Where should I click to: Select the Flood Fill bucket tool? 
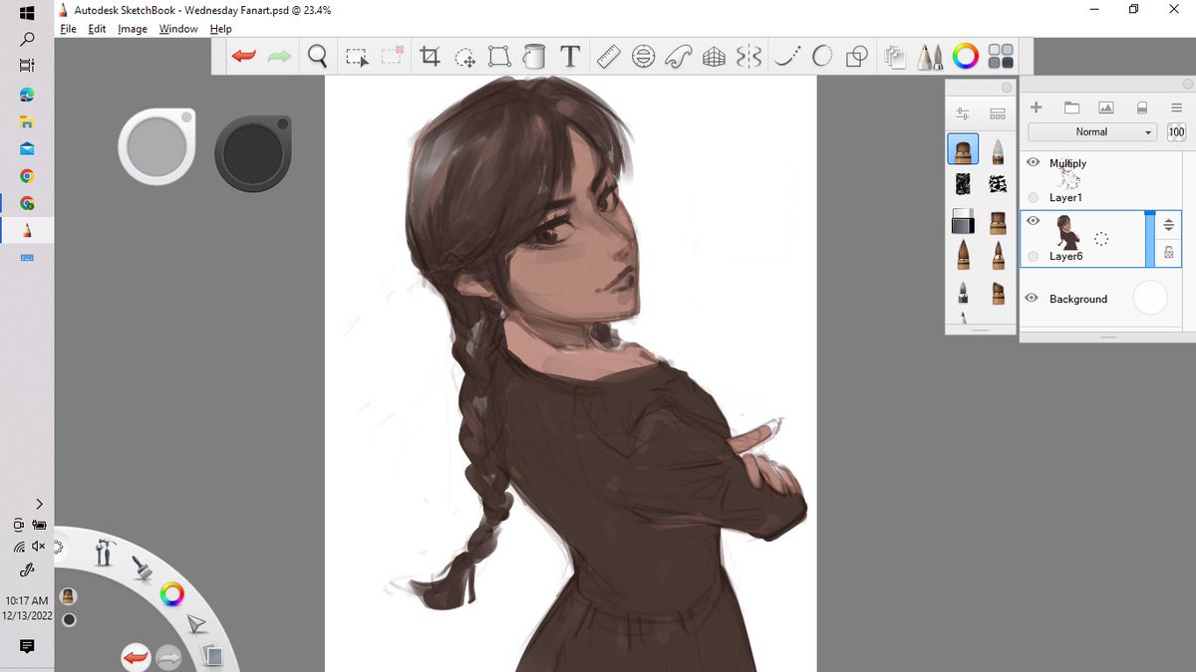534,57
